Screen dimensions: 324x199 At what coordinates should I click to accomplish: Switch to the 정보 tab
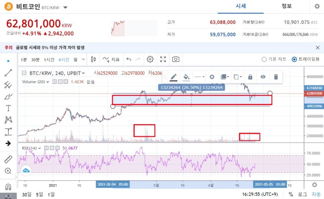[286, 6]
